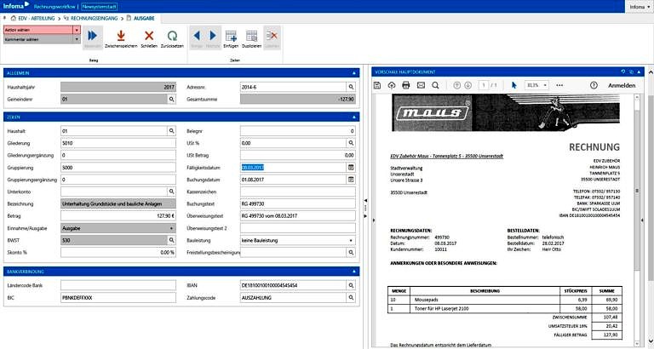Collapse the VORSCHAU HAUPTDOKUMENT panel
The image size is (654, 349).
point(639,72)
